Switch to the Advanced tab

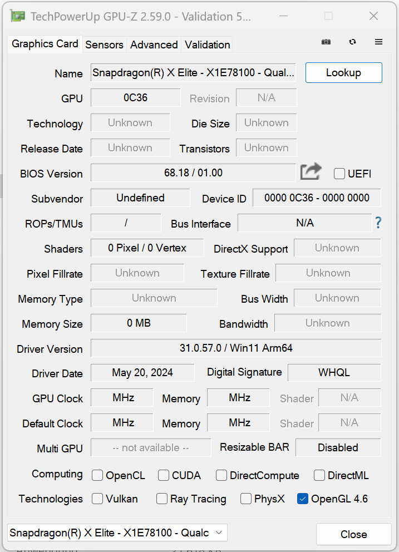point(154,45)
